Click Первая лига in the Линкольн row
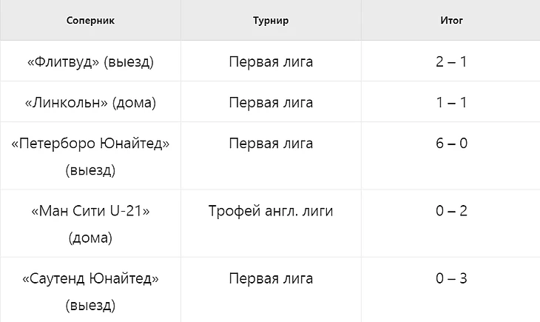 click(x=271, y=102)
